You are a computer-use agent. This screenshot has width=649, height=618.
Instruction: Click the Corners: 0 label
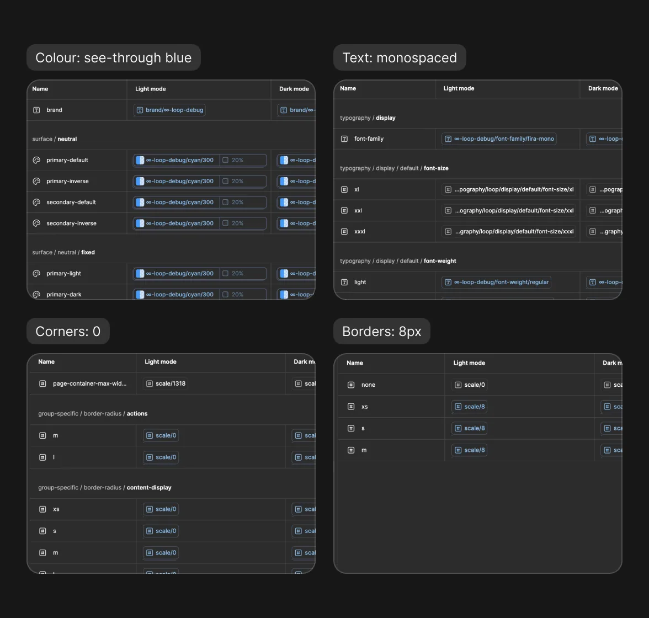(68, 331)
